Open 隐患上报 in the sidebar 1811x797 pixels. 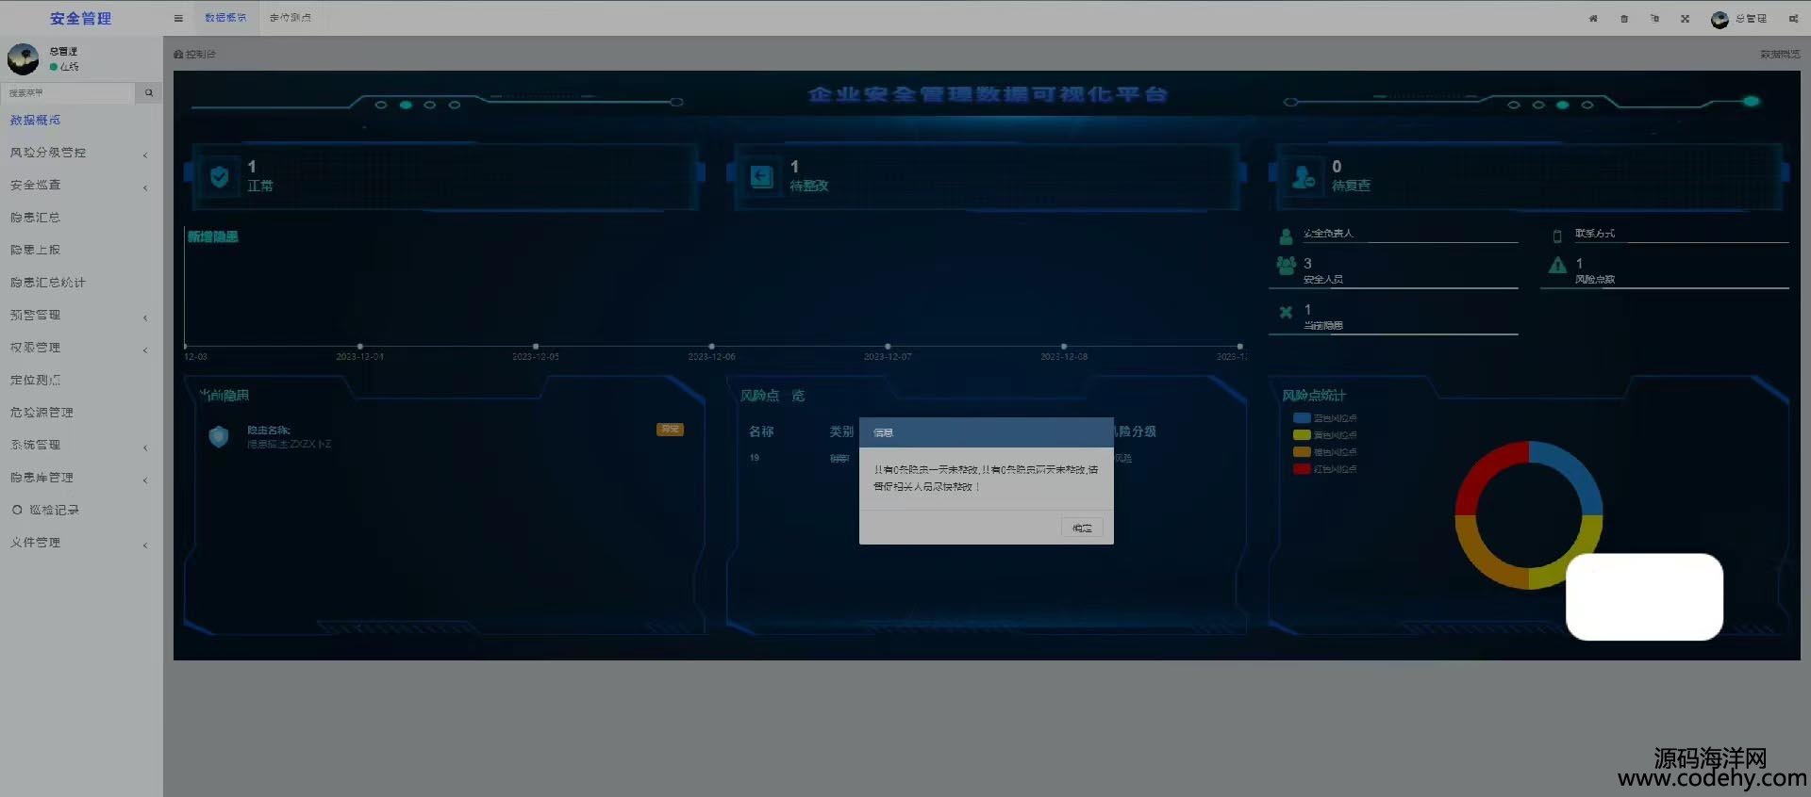pos(80,251)
